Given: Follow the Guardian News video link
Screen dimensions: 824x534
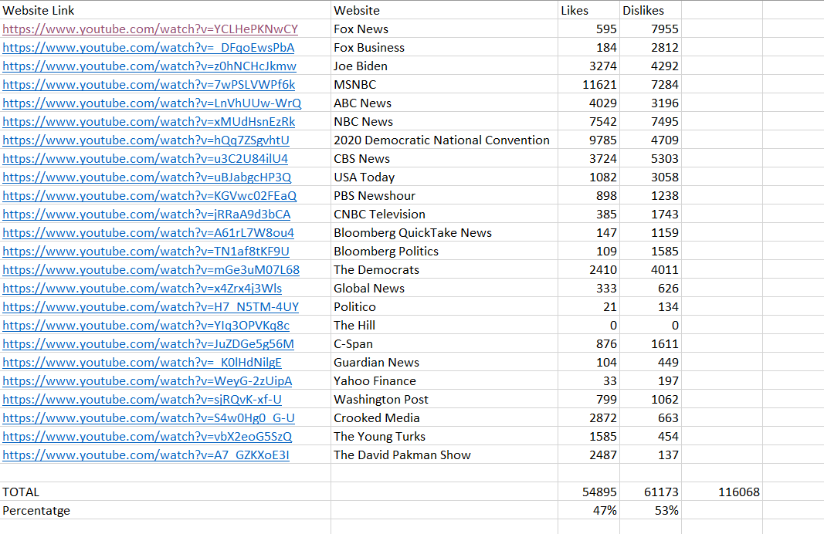Looking at the screenshot, I should [x=142, y=362].
